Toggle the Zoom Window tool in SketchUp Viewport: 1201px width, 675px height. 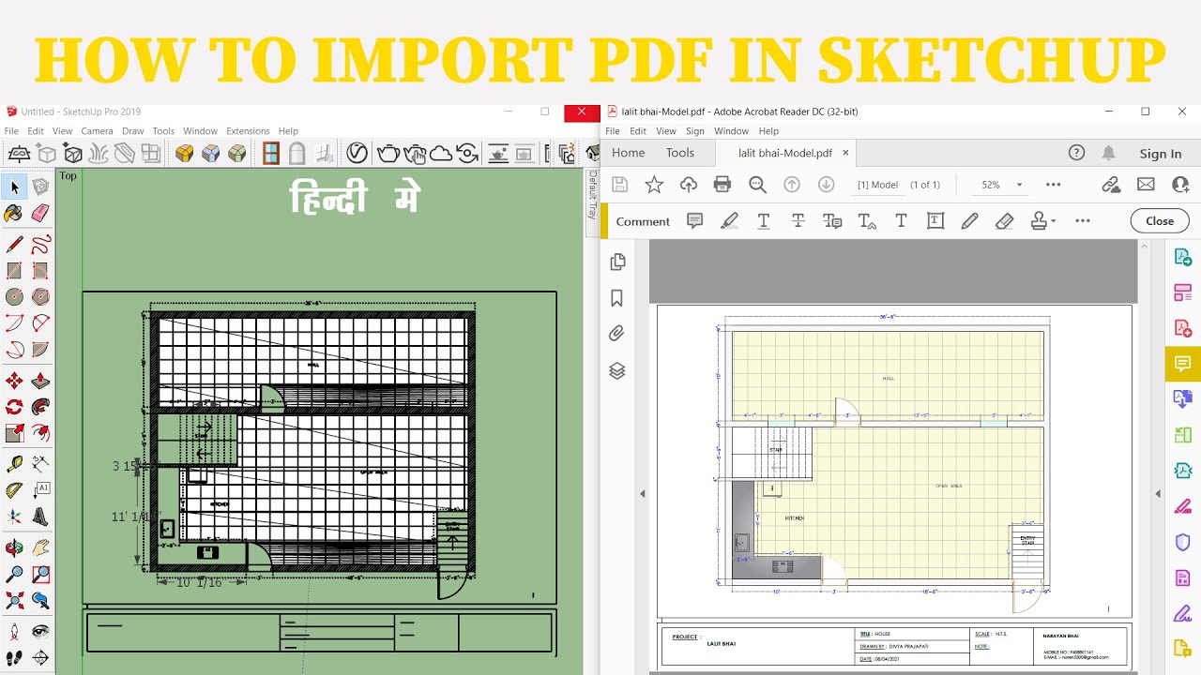pyautogui.click(x=40, y=575)
